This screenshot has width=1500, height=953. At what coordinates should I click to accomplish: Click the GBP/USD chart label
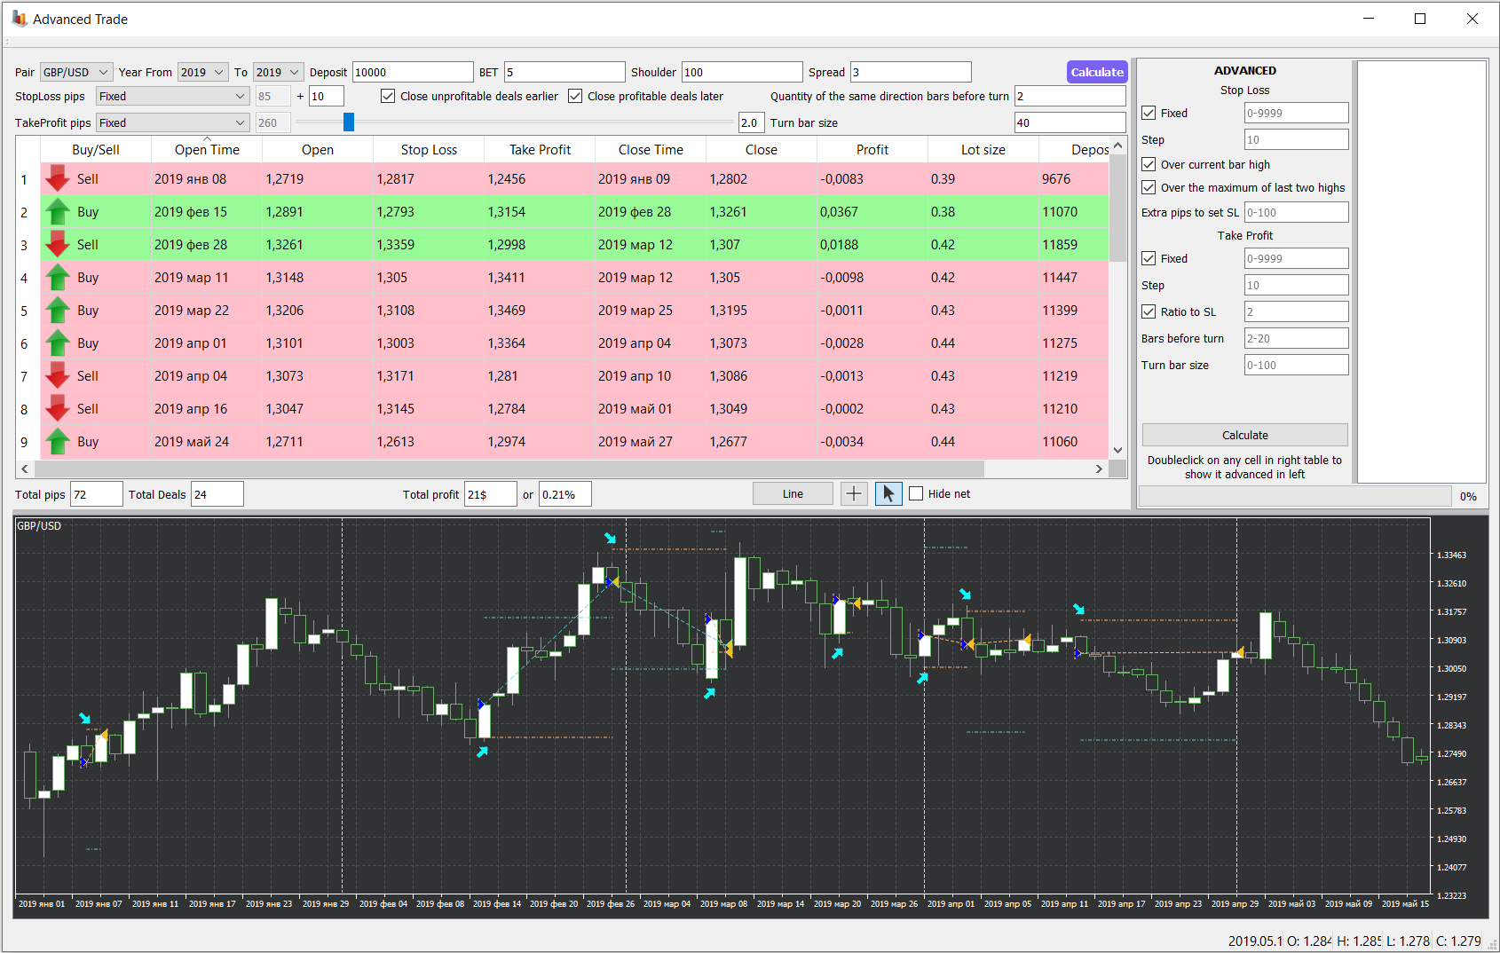39,525
